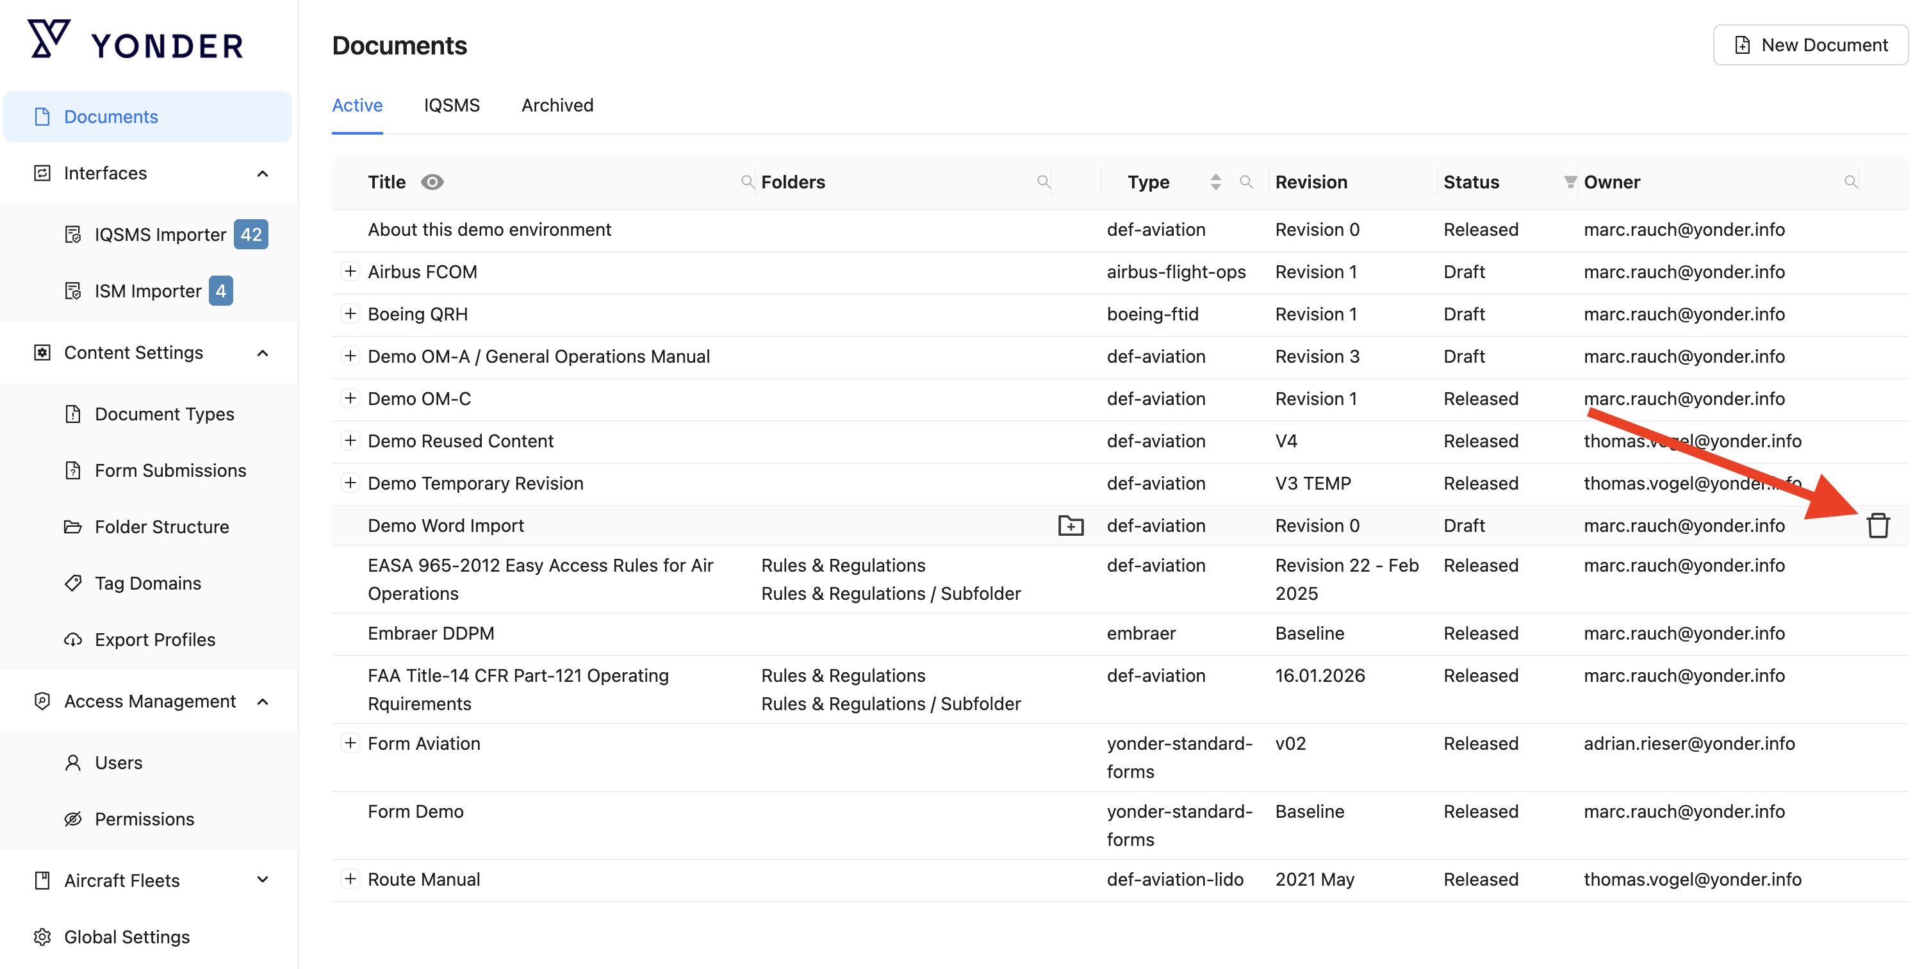Expand the Demo OM-C row
The height and width of the screenshot is (969, 1931).
[350, 398]
